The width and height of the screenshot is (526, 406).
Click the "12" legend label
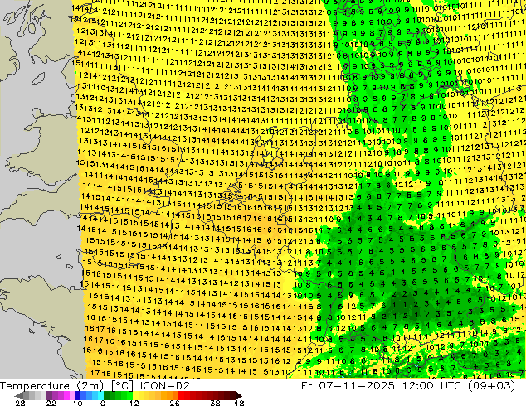coord(134,403)
